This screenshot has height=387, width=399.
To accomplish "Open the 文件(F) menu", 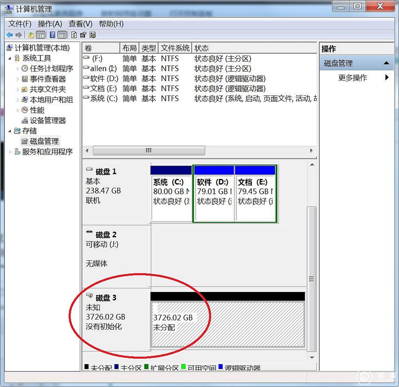I will point(20,24).
